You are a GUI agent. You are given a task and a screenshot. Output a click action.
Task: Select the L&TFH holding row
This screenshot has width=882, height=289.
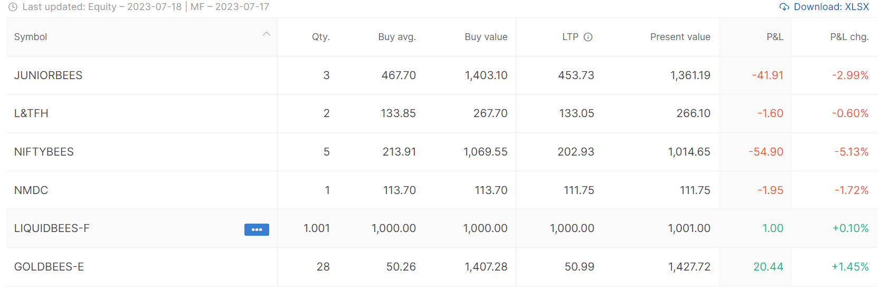point(442,113)
